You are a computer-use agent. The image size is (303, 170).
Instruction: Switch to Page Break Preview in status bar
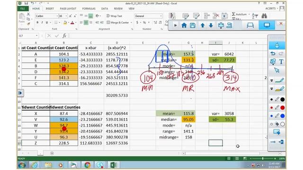click(x=245, y=159)
